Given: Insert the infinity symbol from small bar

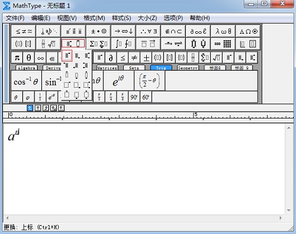Looking at the screenshot, I should (40, 57).
